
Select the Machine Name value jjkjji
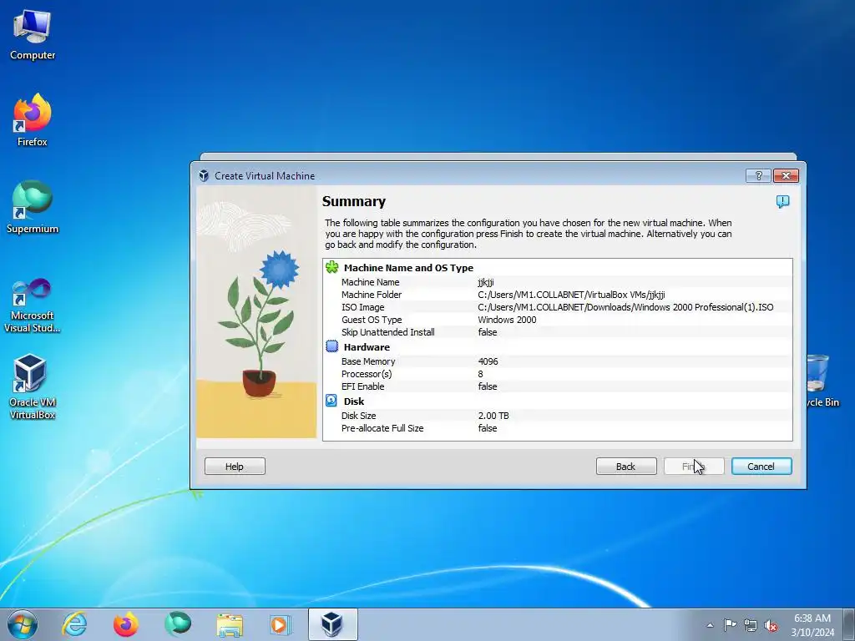(486, 282)
